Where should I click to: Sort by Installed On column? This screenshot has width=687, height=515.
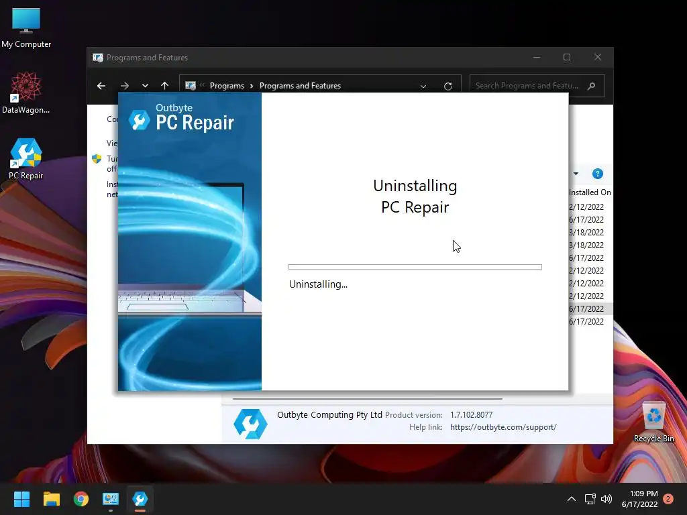point(590,192)
